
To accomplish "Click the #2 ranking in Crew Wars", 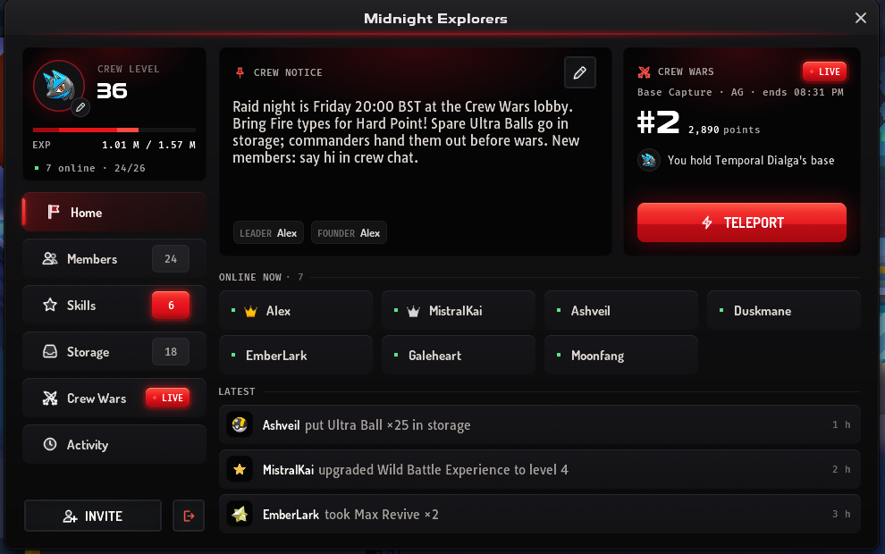I will coord(658,122).
